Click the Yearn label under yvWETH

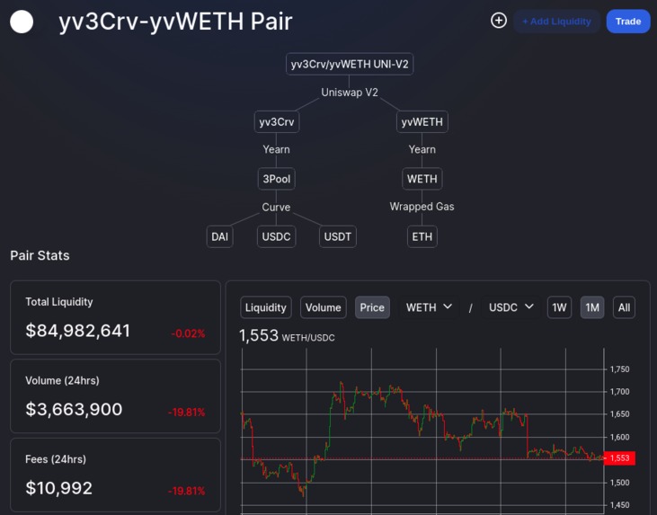(422, 149)
